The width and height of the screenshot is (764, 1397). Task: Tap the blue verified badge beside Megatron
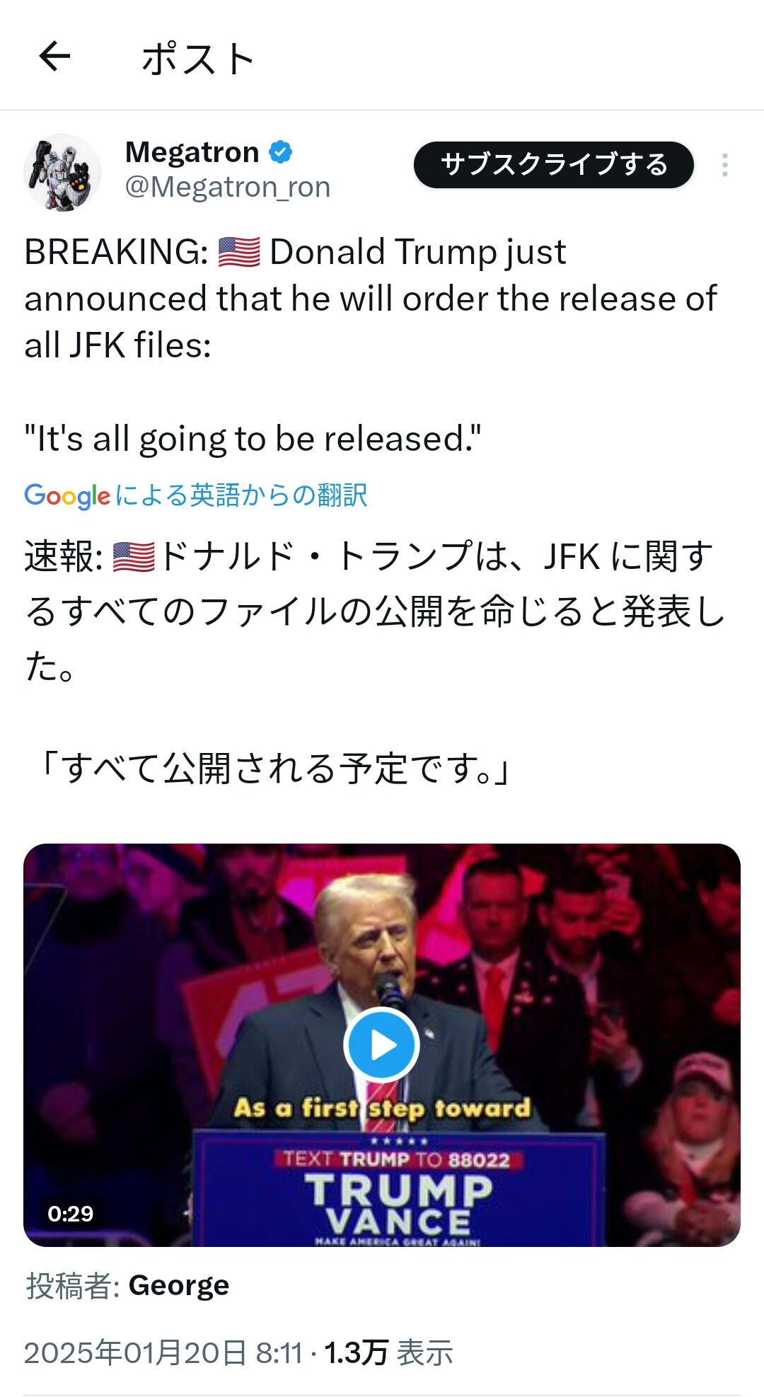(x=281, y=152)
